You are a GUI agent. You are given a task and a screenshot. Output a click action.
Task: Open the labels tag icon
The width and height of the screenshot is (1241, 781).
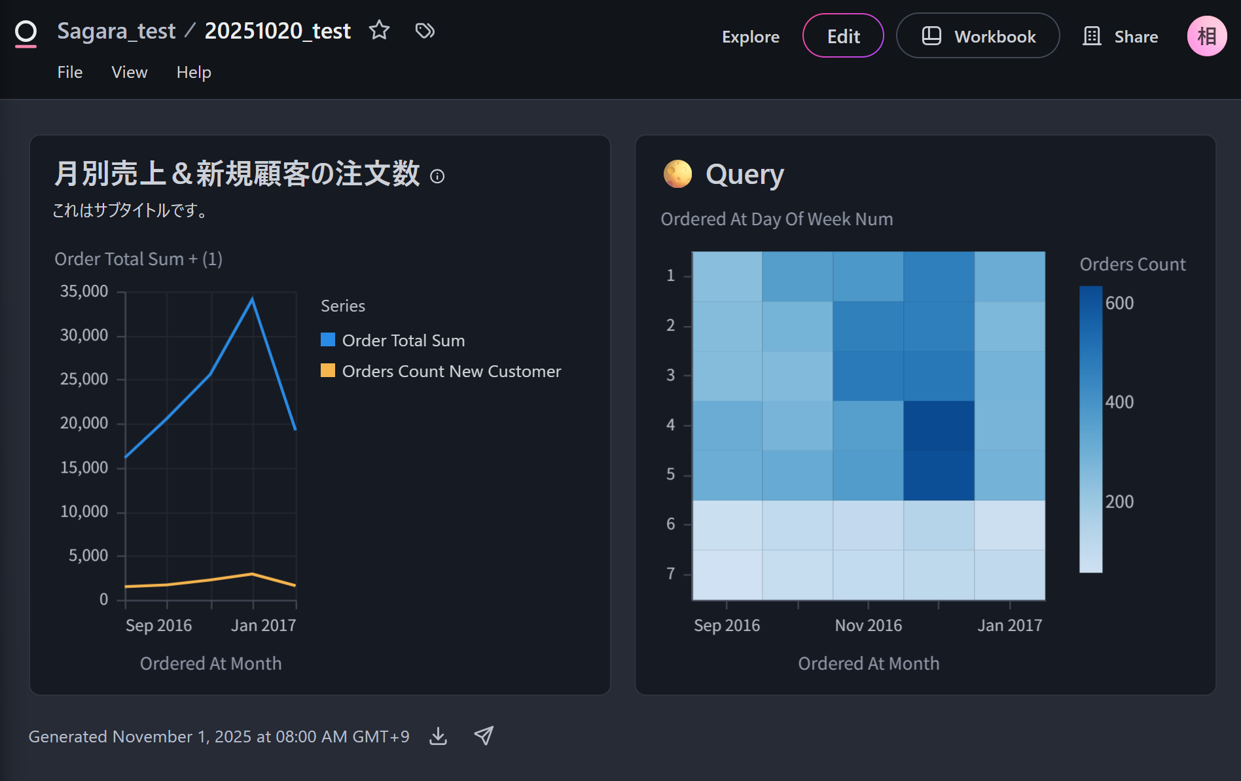tap(425, 30)
